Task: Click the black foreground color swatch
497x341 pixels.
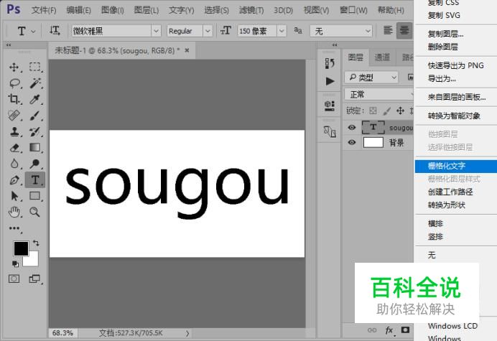Action: pos(21,248)
